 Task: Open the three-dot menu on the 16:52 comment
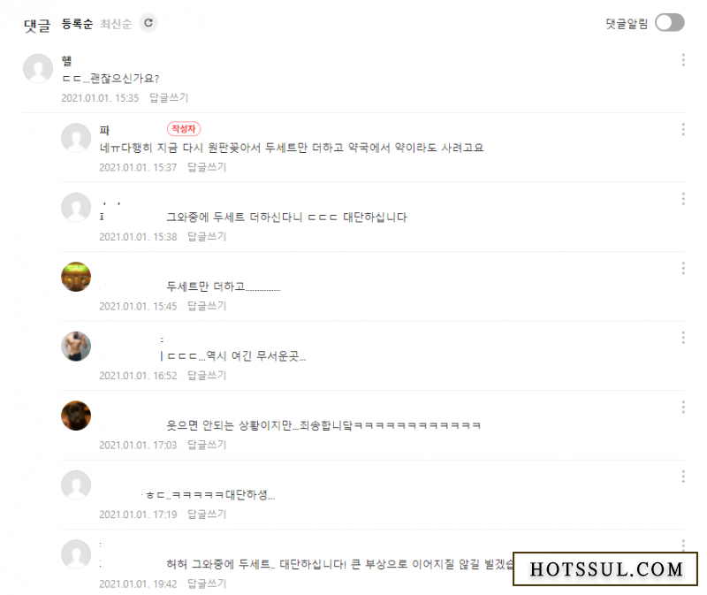tap(683, 338)
